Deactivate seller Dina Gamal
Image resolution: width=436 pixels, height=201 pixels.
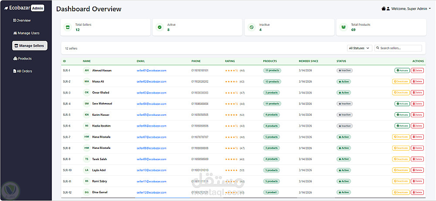tap(401, 192)
